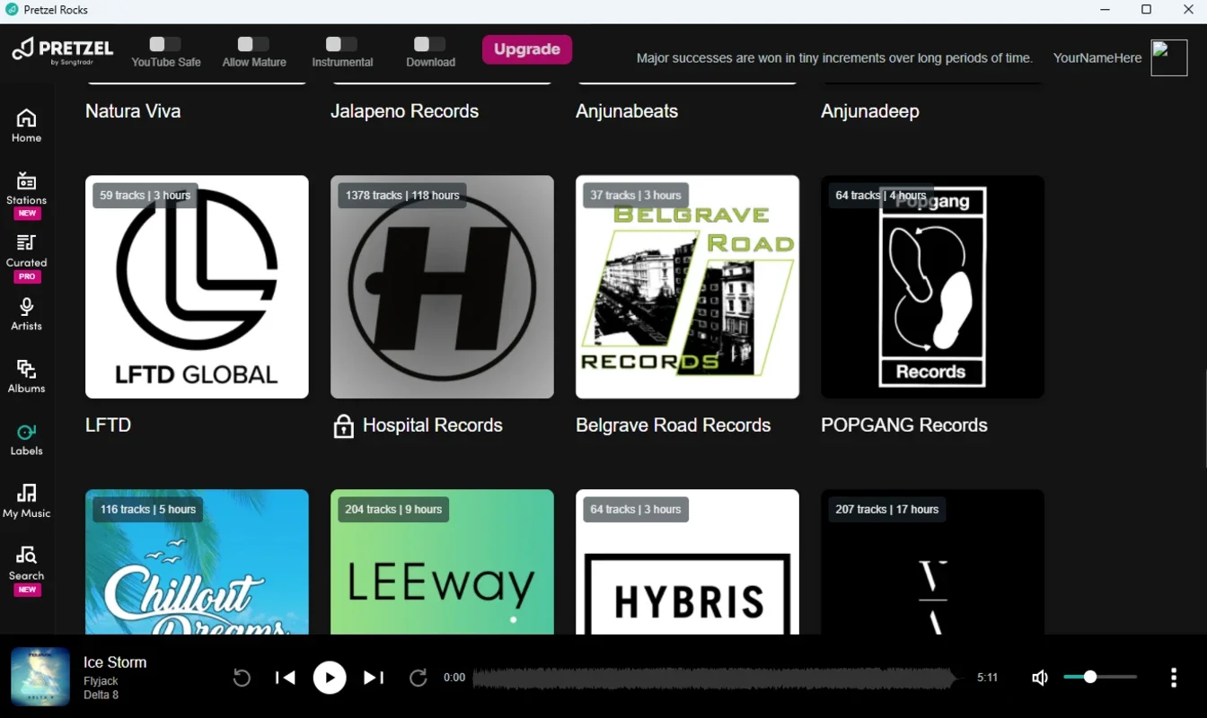1207x718 pixels.
Task: Click the play button in player bar
Action: coord(330,678)
